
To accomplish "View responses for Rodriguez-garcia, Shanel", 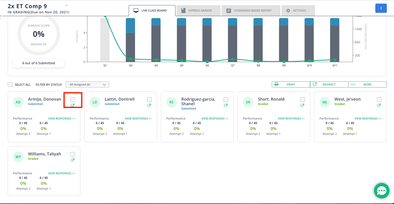I will [x=215, y=119].
